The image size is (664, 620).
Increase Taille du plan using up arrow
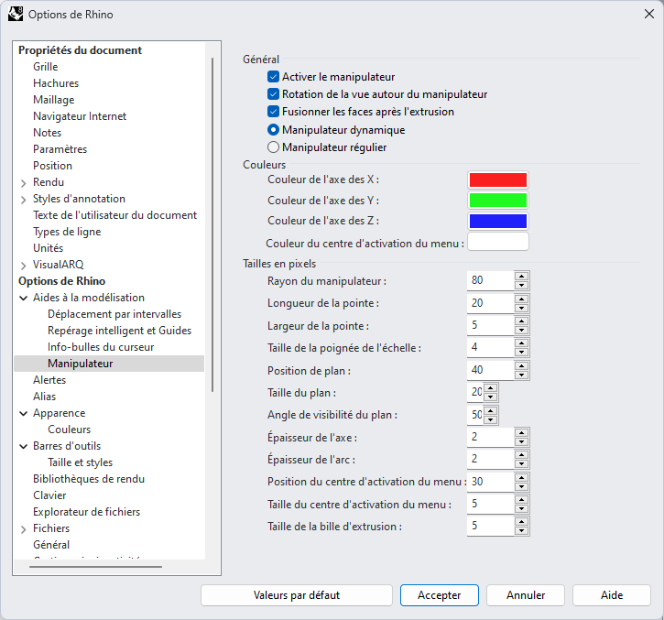pos(491,387)
